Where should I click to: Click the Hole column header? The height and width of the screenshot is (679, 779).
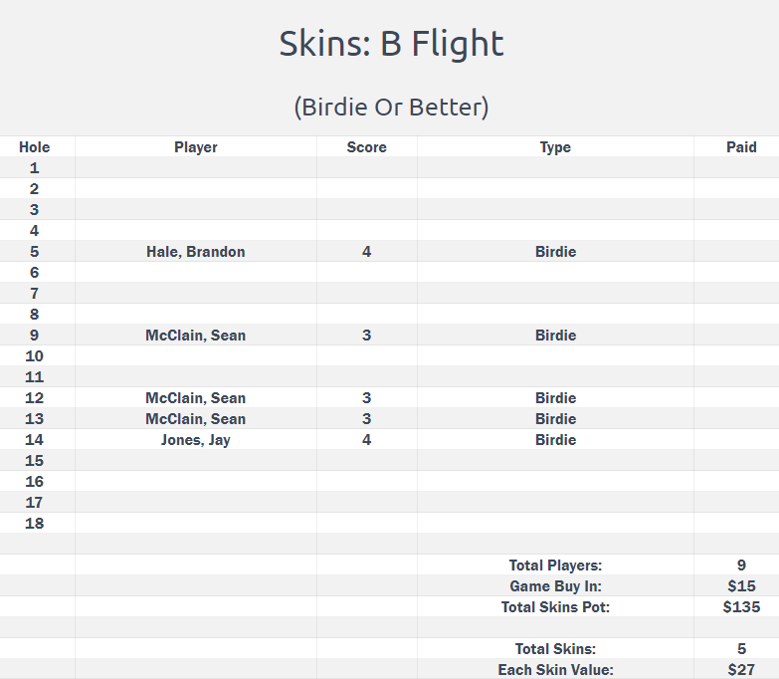pyautogui.click(x=34, y=147)
